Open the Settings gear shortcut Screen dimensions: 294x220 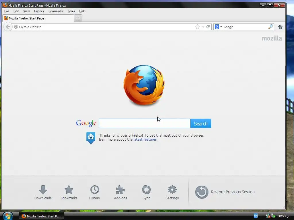click(172, 190)
